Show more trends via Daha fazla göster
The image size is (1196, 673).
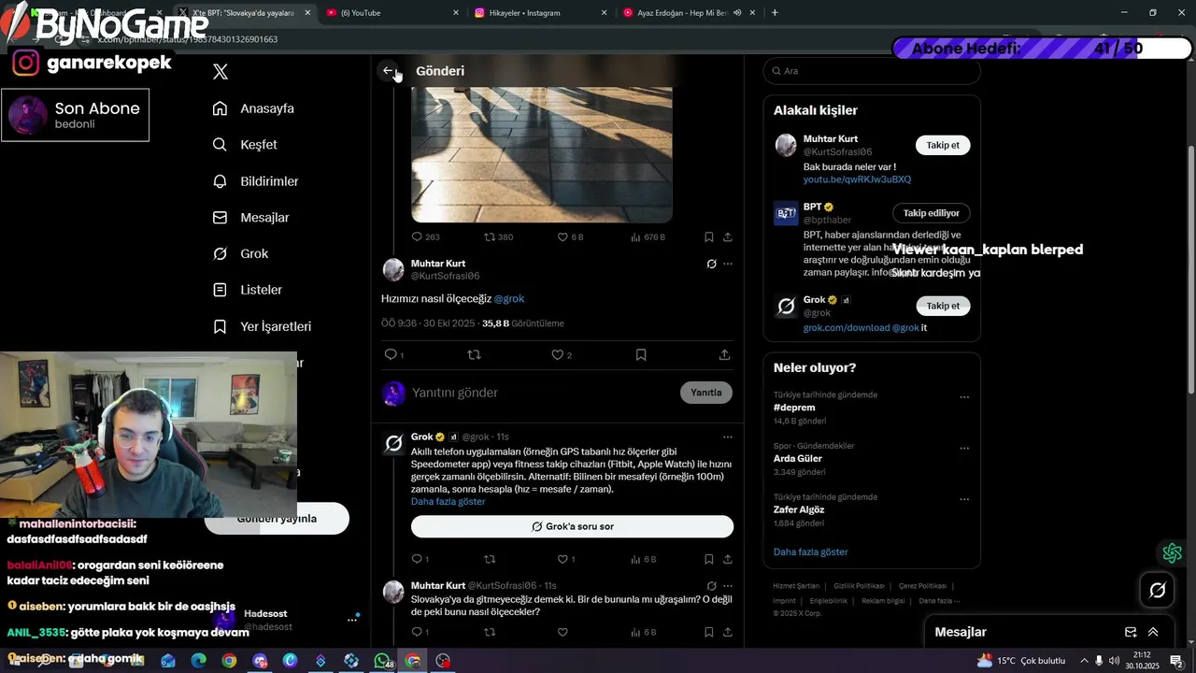(x=810, y=552)
